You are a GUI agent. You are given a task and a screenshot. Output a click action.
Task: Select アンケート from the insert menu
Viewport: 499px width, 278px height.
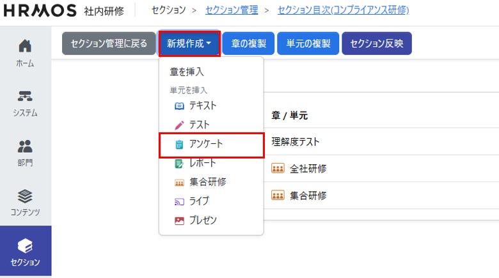(x=206, y=144)
